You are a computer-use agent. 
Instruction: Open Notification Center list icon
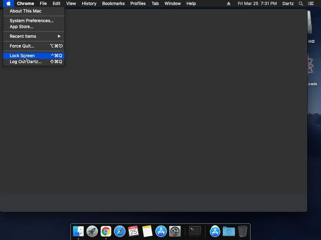pos(311,3)
